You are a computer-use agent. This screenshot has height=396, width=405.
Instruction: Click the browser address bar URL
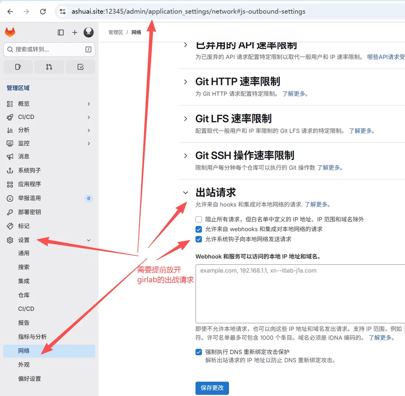point(188,11)
